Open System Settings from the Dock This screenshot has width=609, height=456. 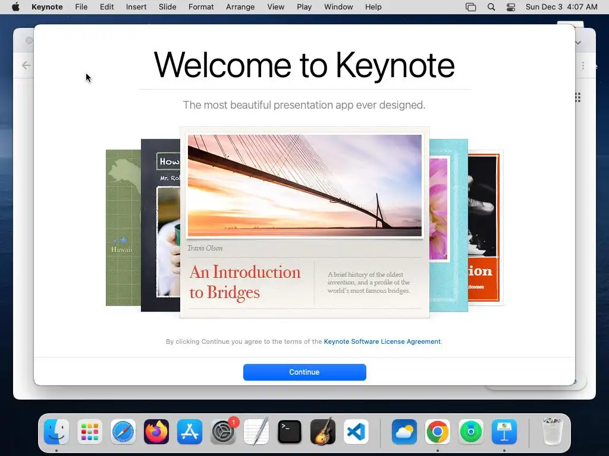(x=224, y=432)
